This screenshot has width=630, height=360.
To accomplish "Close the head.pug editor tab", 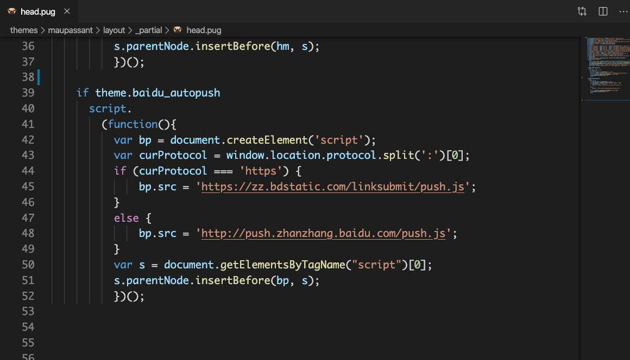I will pos(66,11).
